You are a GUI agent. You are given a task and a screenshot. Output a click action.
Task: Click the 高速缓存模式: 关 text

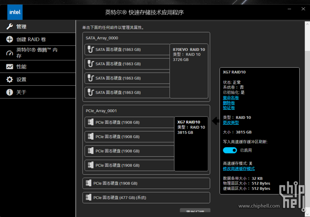pos(238,163)
